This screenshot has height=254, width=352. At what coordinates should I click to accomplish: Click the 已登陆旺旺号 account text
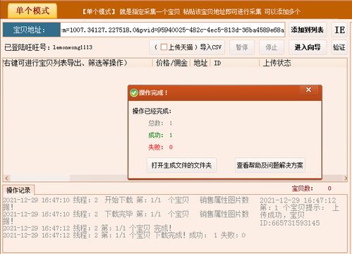pyautogui.click(x=48, y=47)
